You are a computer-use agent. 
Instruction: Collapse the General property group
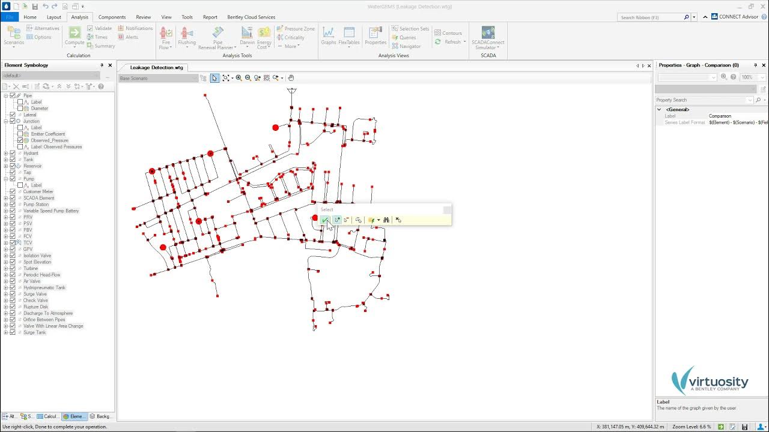(659, 109)
